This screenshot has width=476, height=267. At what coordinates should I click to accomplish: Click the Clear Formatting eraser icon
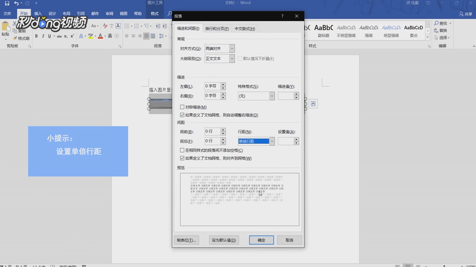tap(105, 26)
